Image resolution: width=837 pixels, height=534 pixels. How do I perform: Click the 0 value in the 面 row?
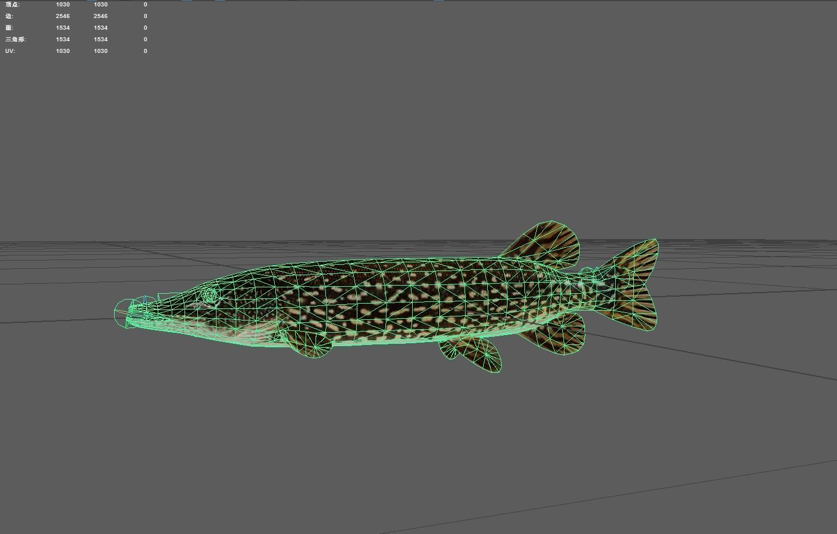click(x=146, y=28)
